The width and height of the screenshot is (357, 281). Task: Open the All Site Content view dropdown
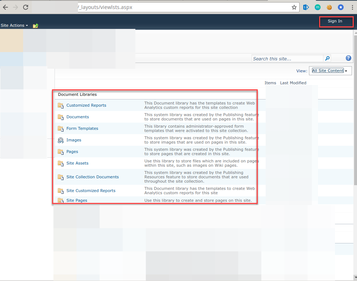(330, 71)
